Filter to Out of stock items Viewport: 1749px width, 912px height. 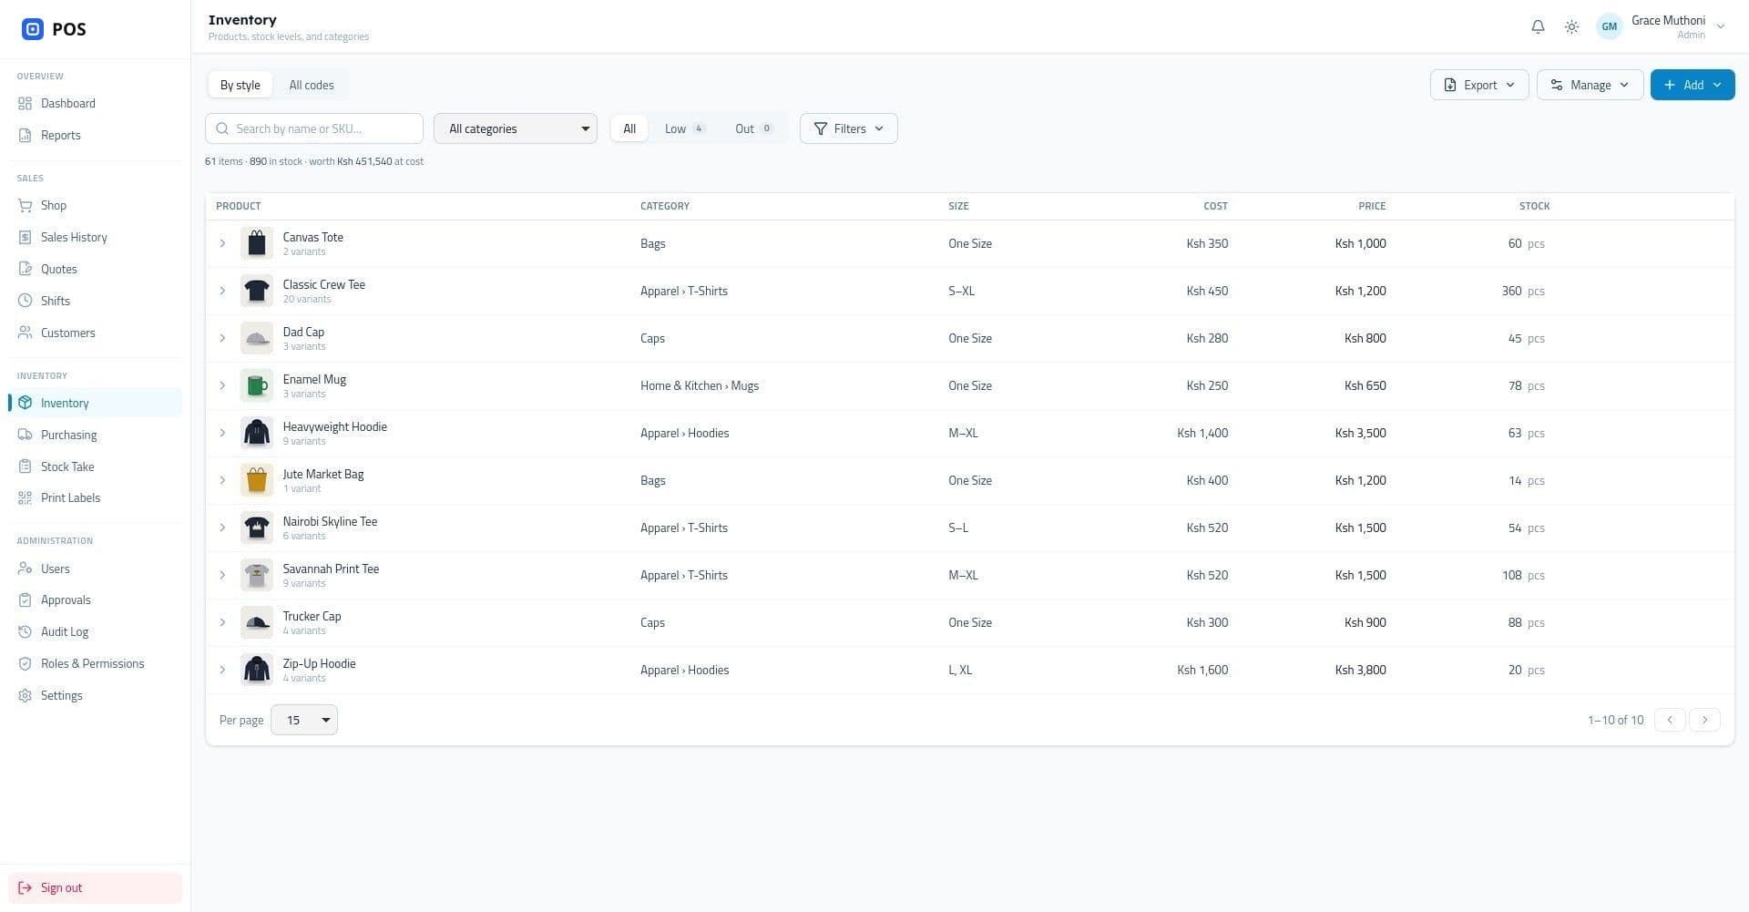[753, 128]
